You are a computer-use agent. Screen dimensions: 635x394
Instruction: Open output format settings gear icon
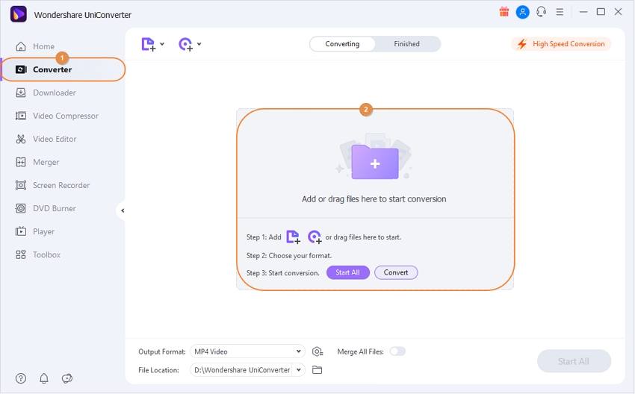click(x=317, y=351)
